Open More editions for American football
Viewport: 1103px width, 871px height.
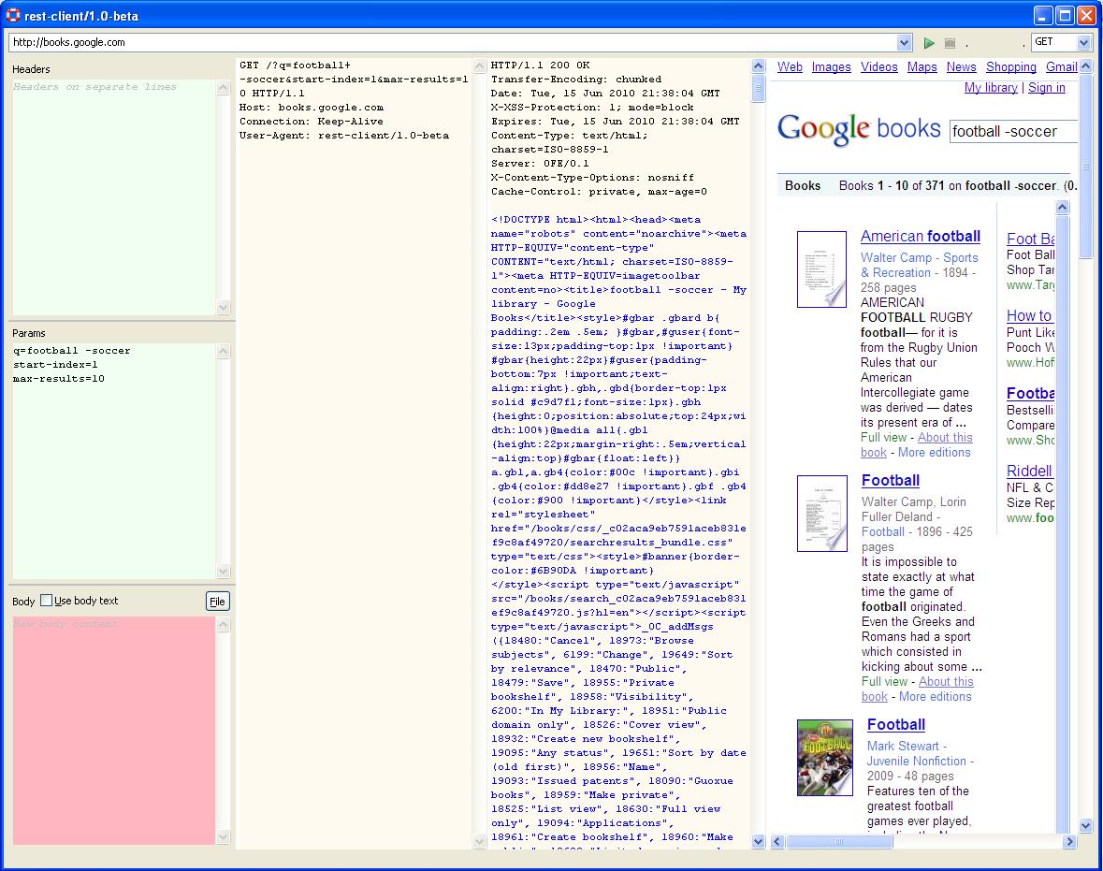coord(935,453)
